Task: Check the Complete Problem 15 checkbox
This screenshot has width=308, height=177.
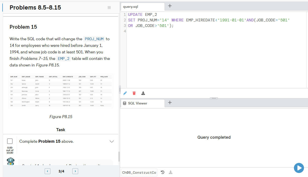Action: click(x=10, y=141)
